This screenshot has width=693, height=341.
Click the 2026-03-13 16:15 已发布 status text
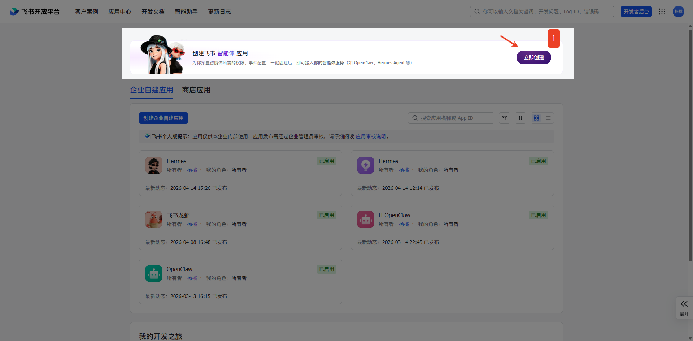199,296
